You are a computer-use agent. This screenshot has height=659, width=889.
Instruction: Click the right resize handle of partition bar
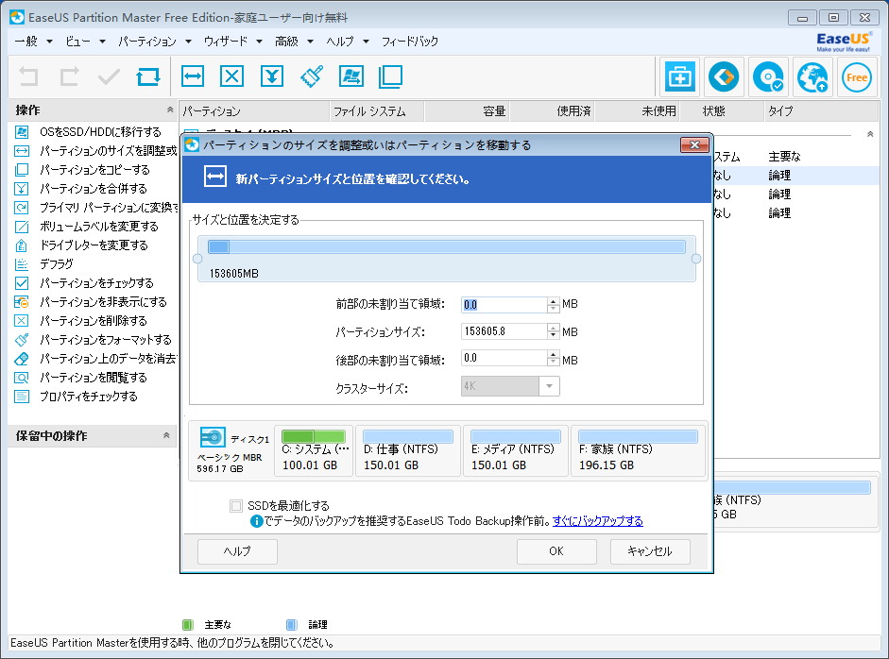[696, 259]
